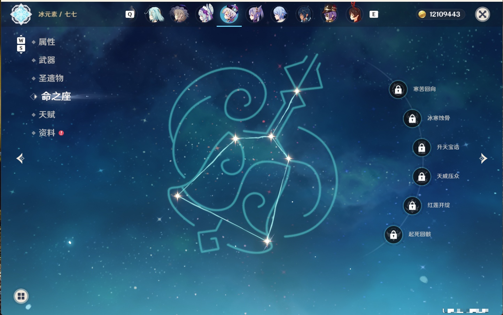Image resolution: width=503 pixels, height=315 pixels.
Task: Select the 命之座 constellation page
Action: tap(56, 96)
